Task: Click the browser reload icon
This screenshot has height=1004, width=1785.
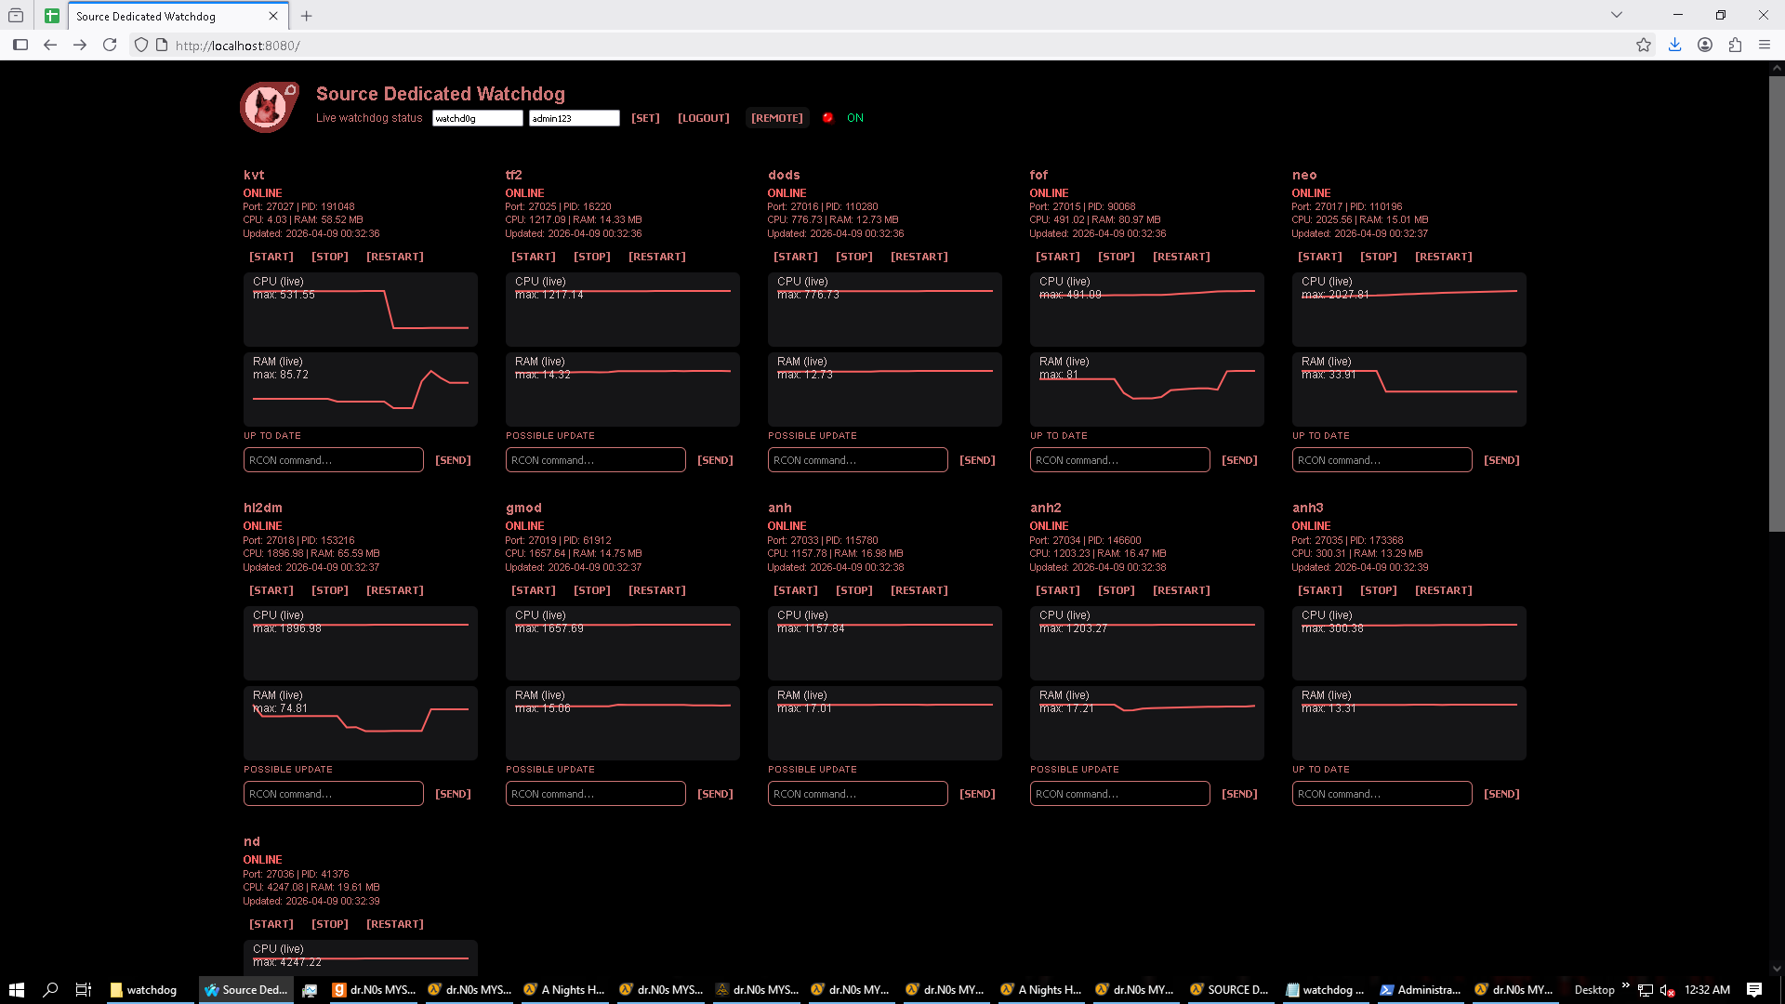Action: tap(110, 45)
